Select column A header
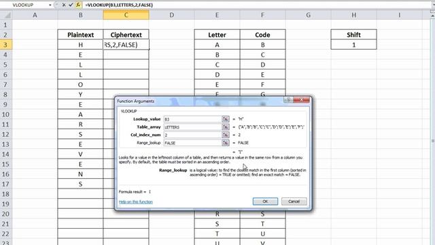435x245 pixels. point(35,15)
